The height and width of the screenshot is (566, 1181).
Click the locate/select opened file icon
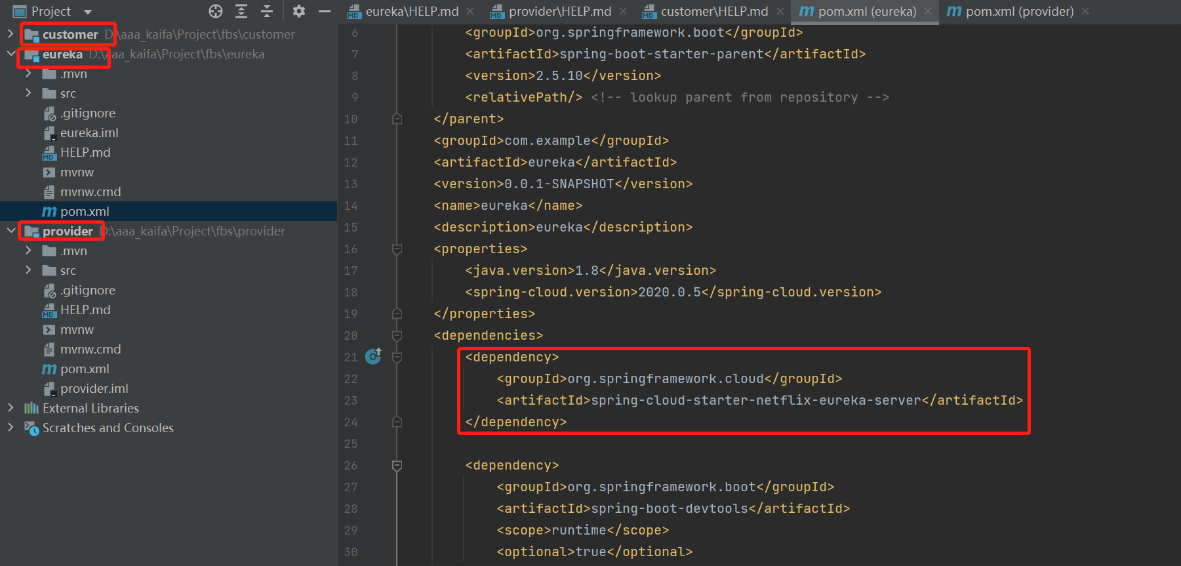point(216,11)
